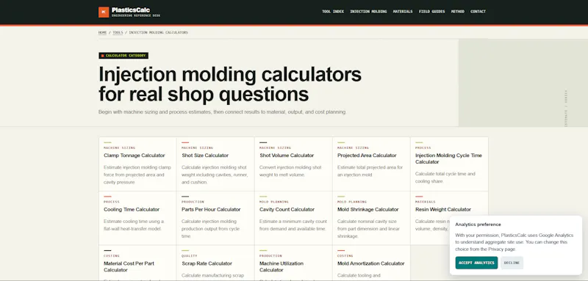The image size is (588, 281).
Task: Click the Home breadcrumb link
Action: (102, 32)
